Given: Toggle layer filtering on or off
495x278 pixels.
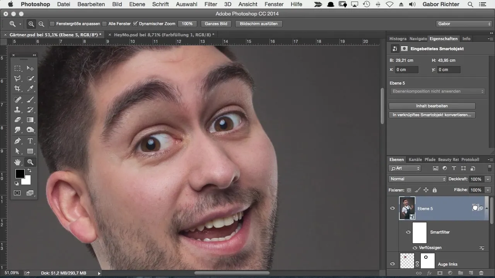Looking at the screenshot, I should tap(490, 168).
